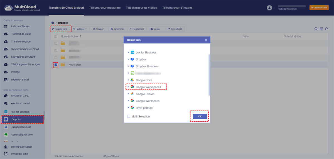This screenshot has width=334, height=159.
Task: Expand Dropbox Business node in dialog
Action: [x=128, y=66]
